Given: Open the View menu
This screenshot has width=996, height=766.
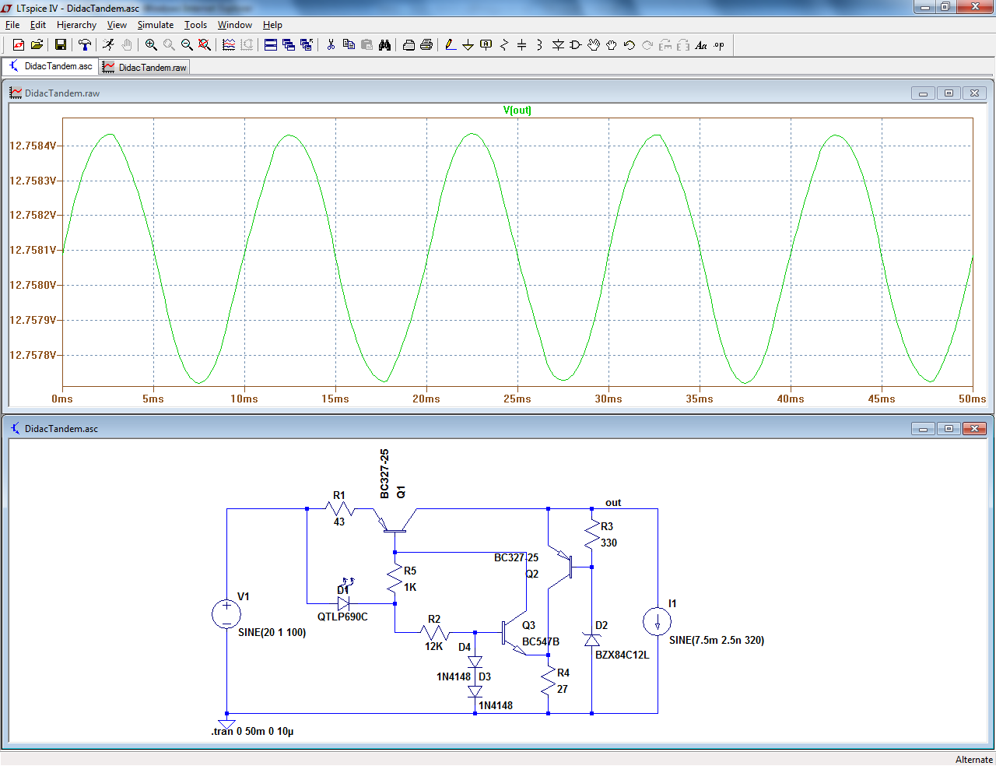Looking at the screenshot, I should [x=117, y=25].
